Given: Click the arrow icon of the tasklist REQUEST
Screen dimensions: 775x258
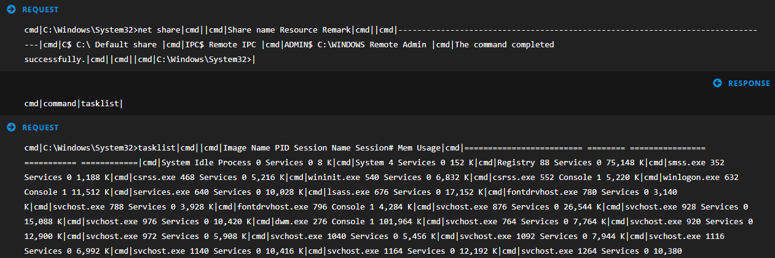Looking at the screenshot, I should (x=10, y=127).
